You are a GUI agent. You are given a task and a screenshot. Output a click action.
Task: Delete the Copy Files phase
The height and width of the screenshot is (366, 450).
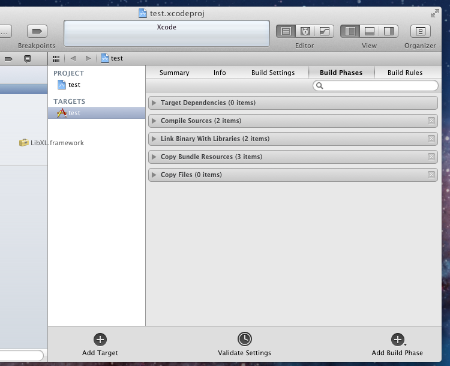coord(431,175)
